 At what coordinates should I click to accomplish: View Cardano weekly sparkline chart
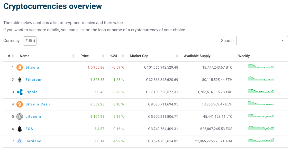click(261, 140)
